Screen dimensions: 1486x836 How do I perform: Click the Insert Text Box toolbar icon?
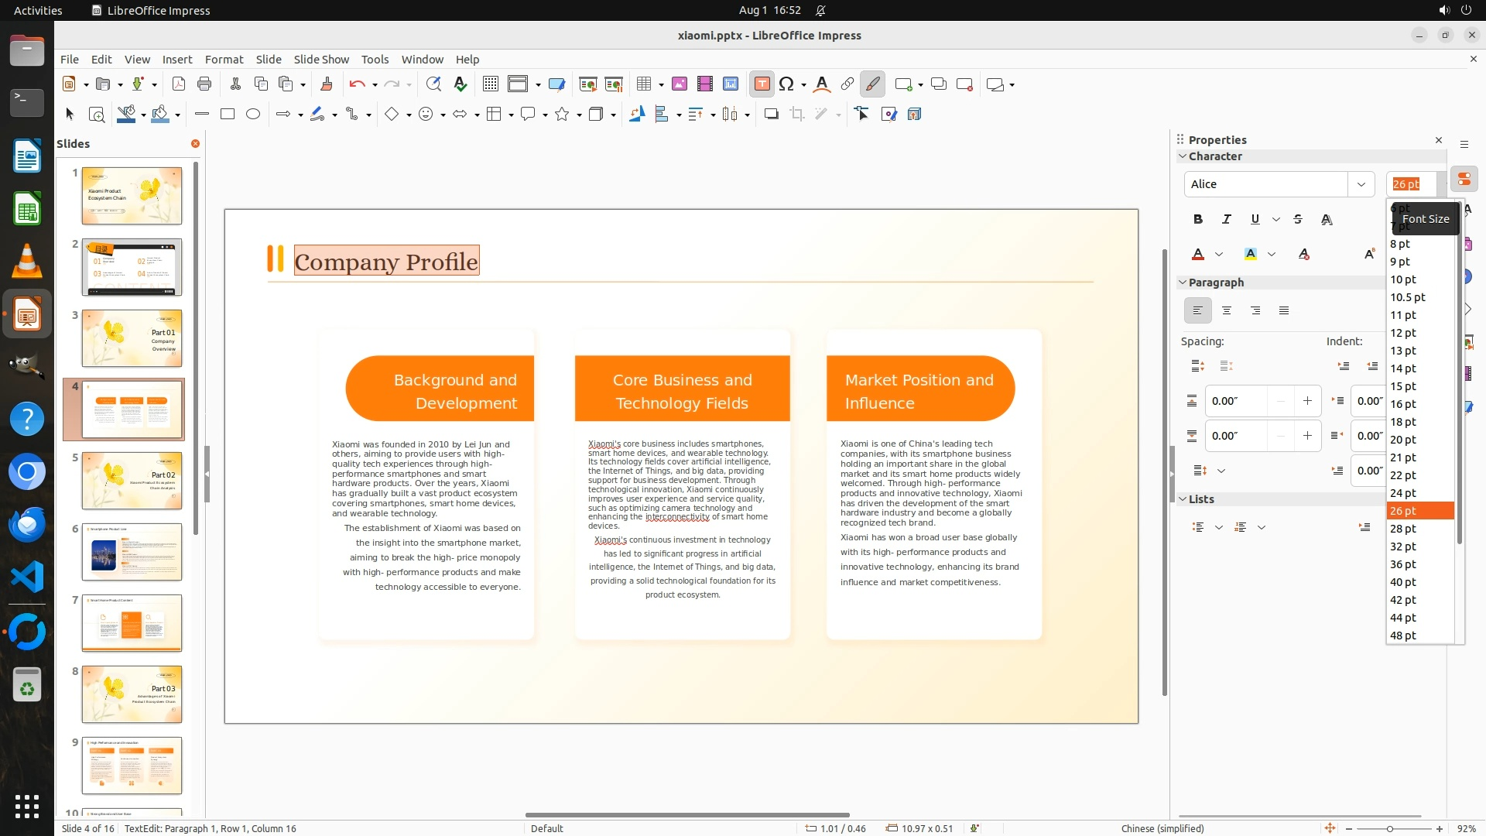click(762, 84)
